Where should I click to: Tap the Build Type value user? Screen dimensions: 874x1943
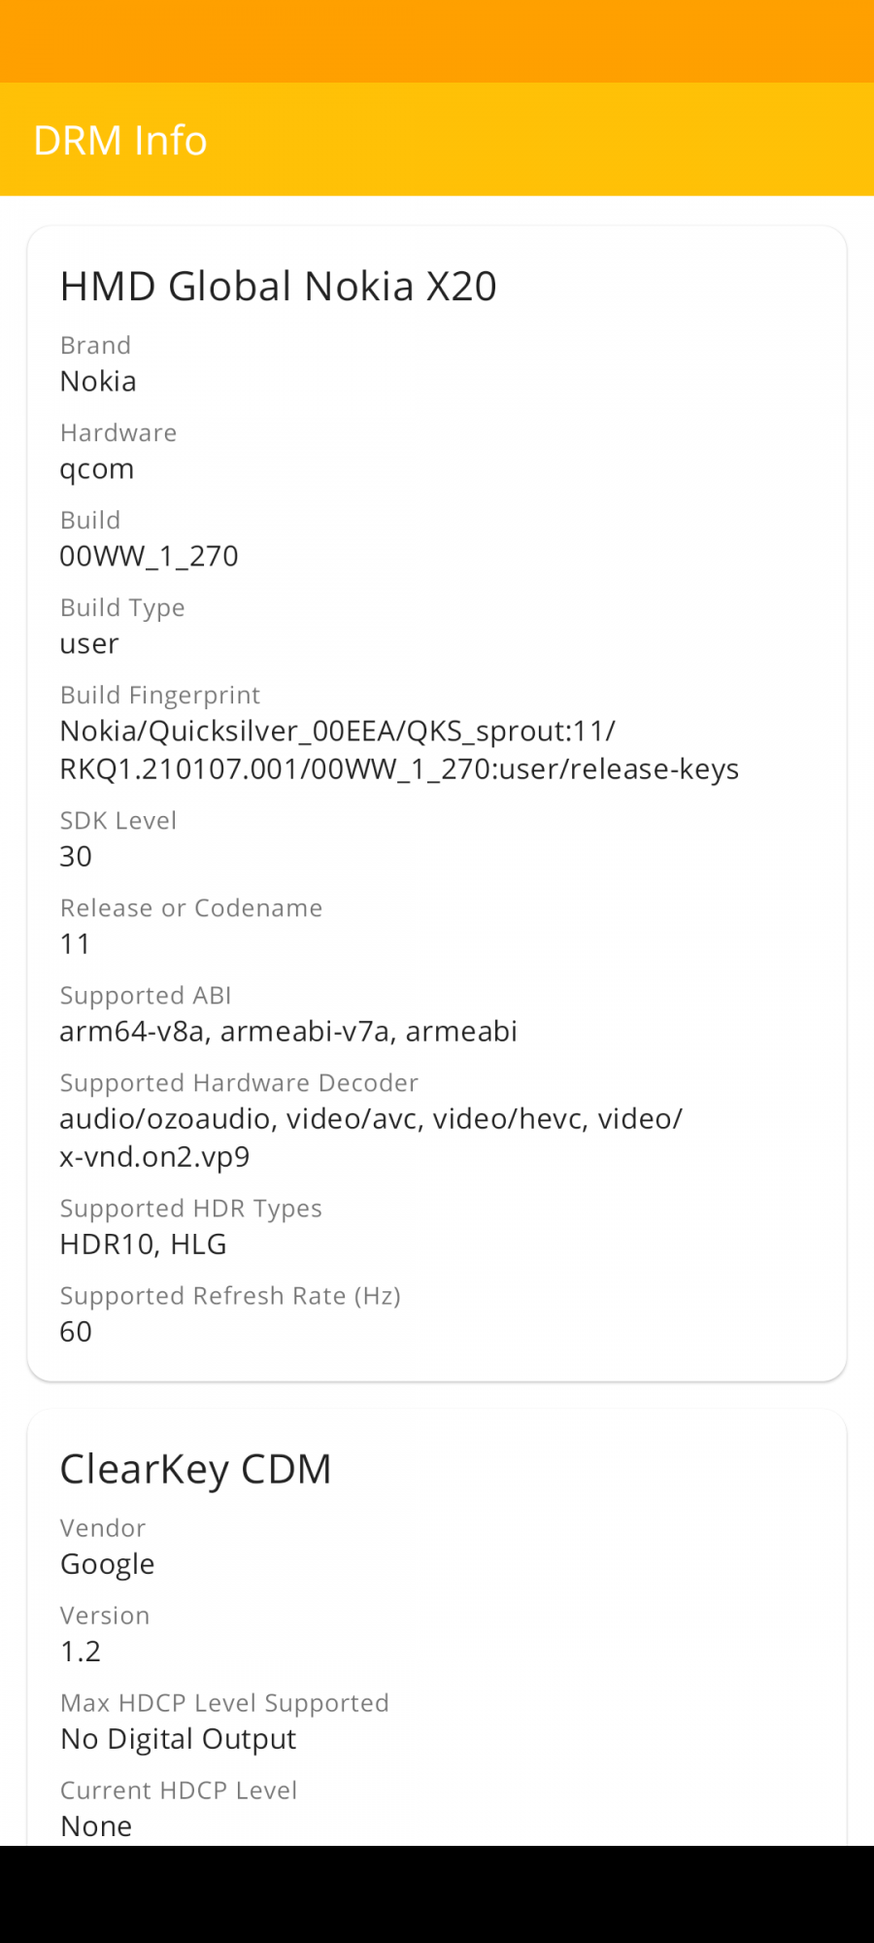(x=89, y=643)
